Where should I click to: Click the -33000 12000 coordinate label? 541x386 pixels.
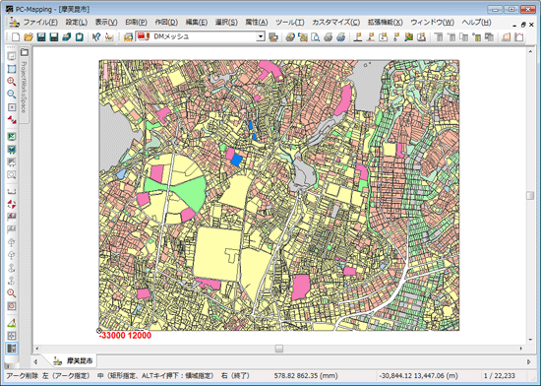tap(125, 335)
